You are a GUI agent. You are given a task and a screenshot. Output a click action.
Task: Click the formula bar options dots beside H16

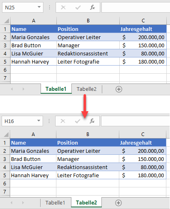49,121
